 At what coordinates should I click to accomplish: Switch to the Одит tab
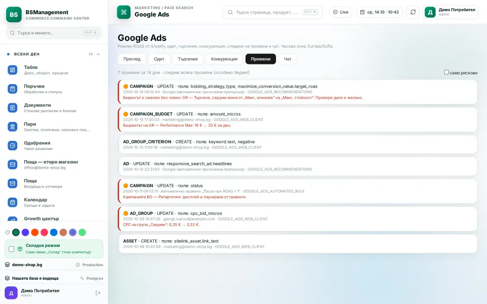click(159, 59)
